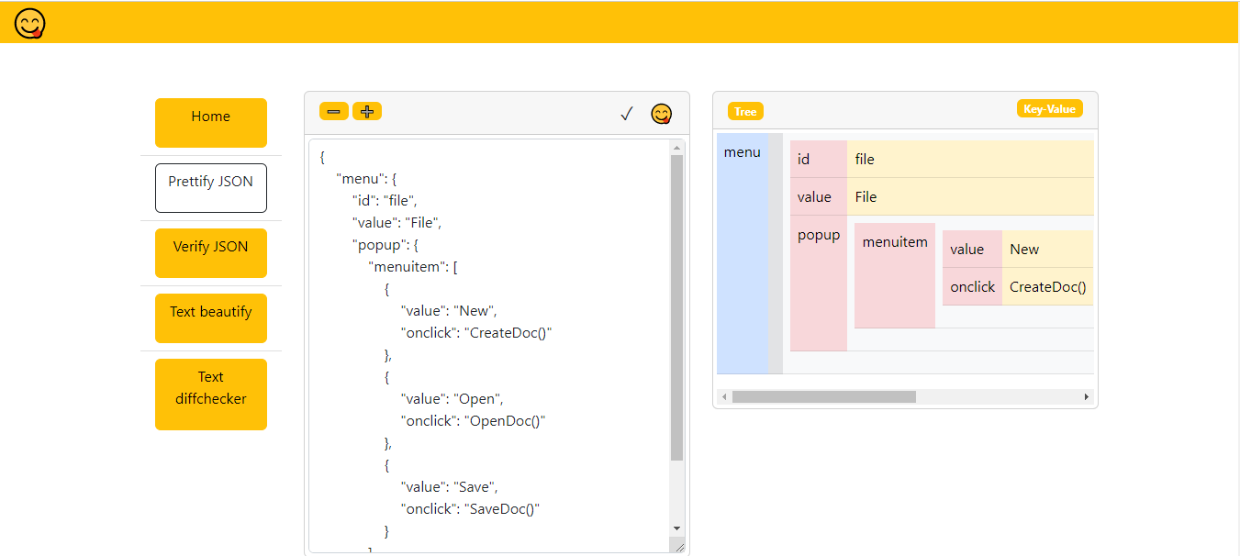Click the down arrow on the editor scrollbar
The width and height of the screenshot is (1240, 556).
[676, 528]
